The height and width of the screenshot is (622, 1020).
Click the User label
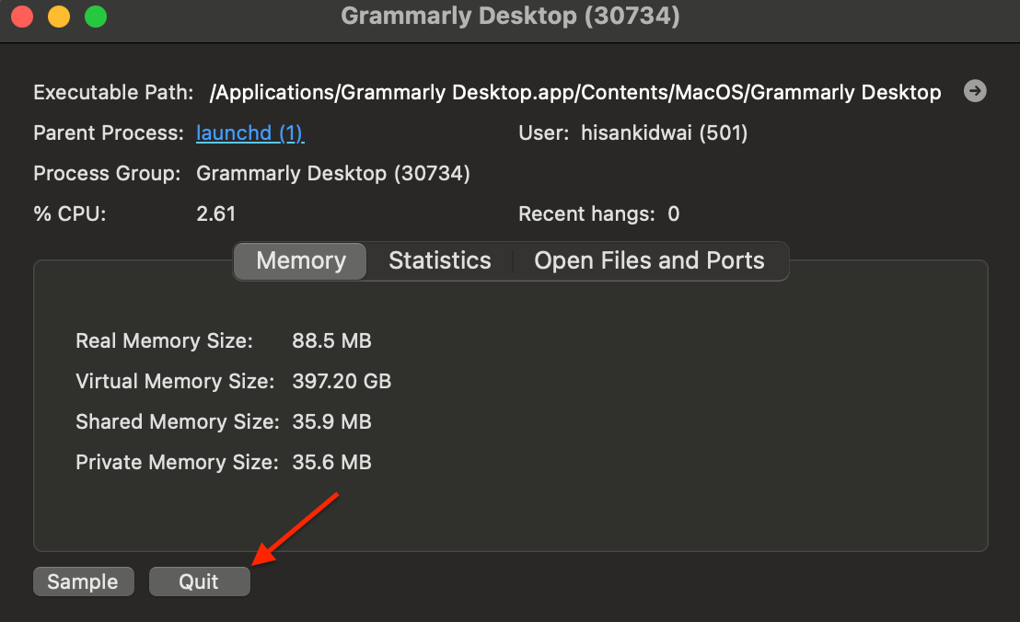tap(544, 133)
